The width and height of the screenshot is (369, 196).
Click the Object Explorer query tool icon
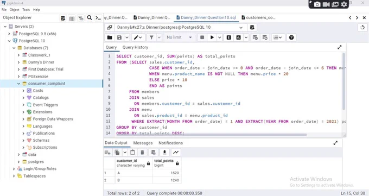[63, 18]
